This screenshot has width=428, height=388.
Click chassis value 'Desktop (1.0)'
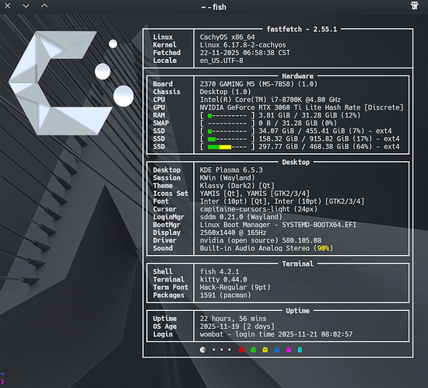click(x=225, y=92)
